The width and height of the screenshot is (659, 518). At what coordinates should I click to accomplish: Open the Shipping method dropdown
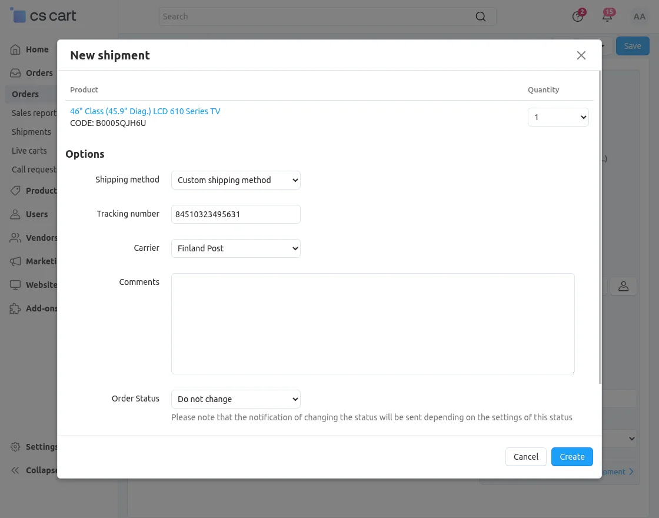236,180
